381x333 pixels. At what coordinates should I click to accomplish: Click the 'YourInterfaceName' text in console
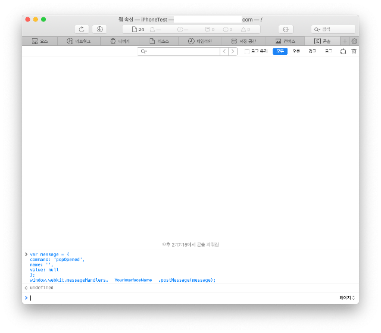click(133, 280)
